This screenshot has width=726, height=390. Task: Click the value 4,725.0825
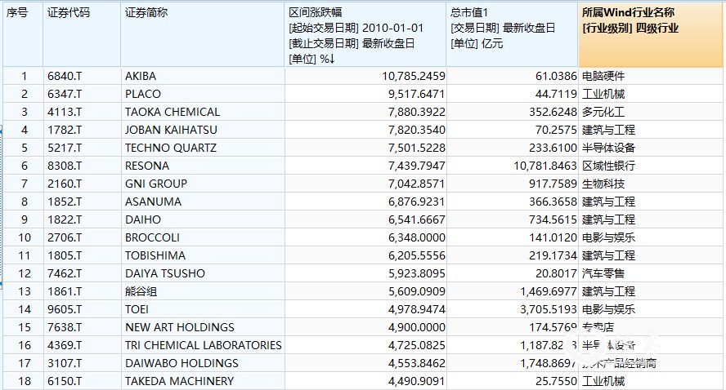417,346
